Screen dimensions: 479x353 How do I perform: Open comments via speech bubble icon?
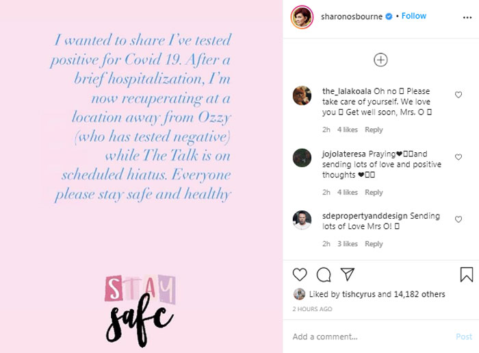click(x=324, y=275)
